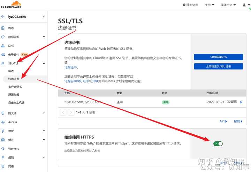
Task: Select 自定义主机名 in the sidebar
Action: click(16, 102)
